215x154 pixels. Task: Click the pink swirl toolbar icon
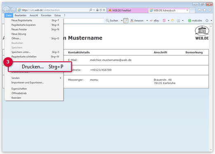tap(164, 21)
